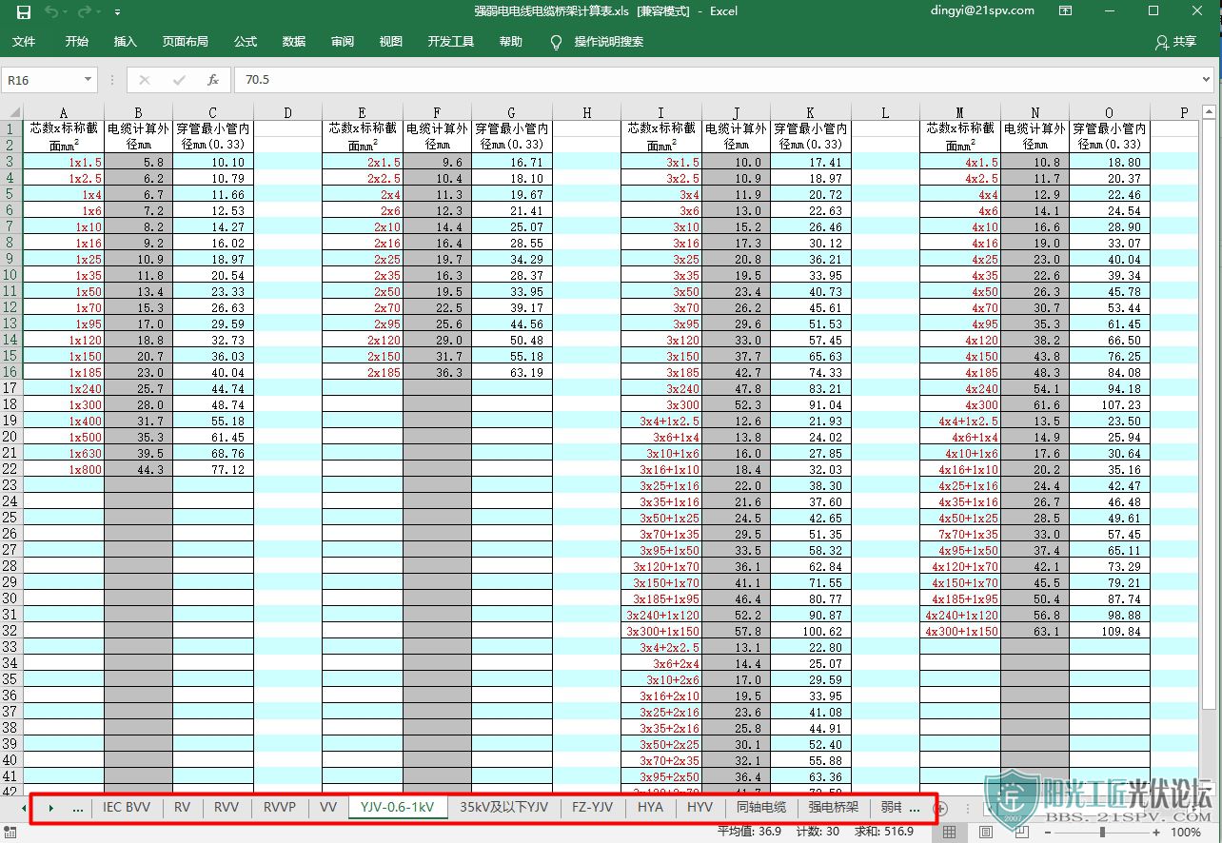The image size is (1222, 843).
Task: Click cell G16 with value 63.19
Action: pyautogui.click(x=512, y=372)
